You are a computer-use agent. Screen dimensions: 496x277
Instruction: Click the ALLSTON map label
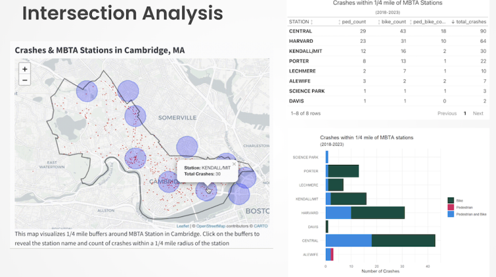tap(106, 210)
